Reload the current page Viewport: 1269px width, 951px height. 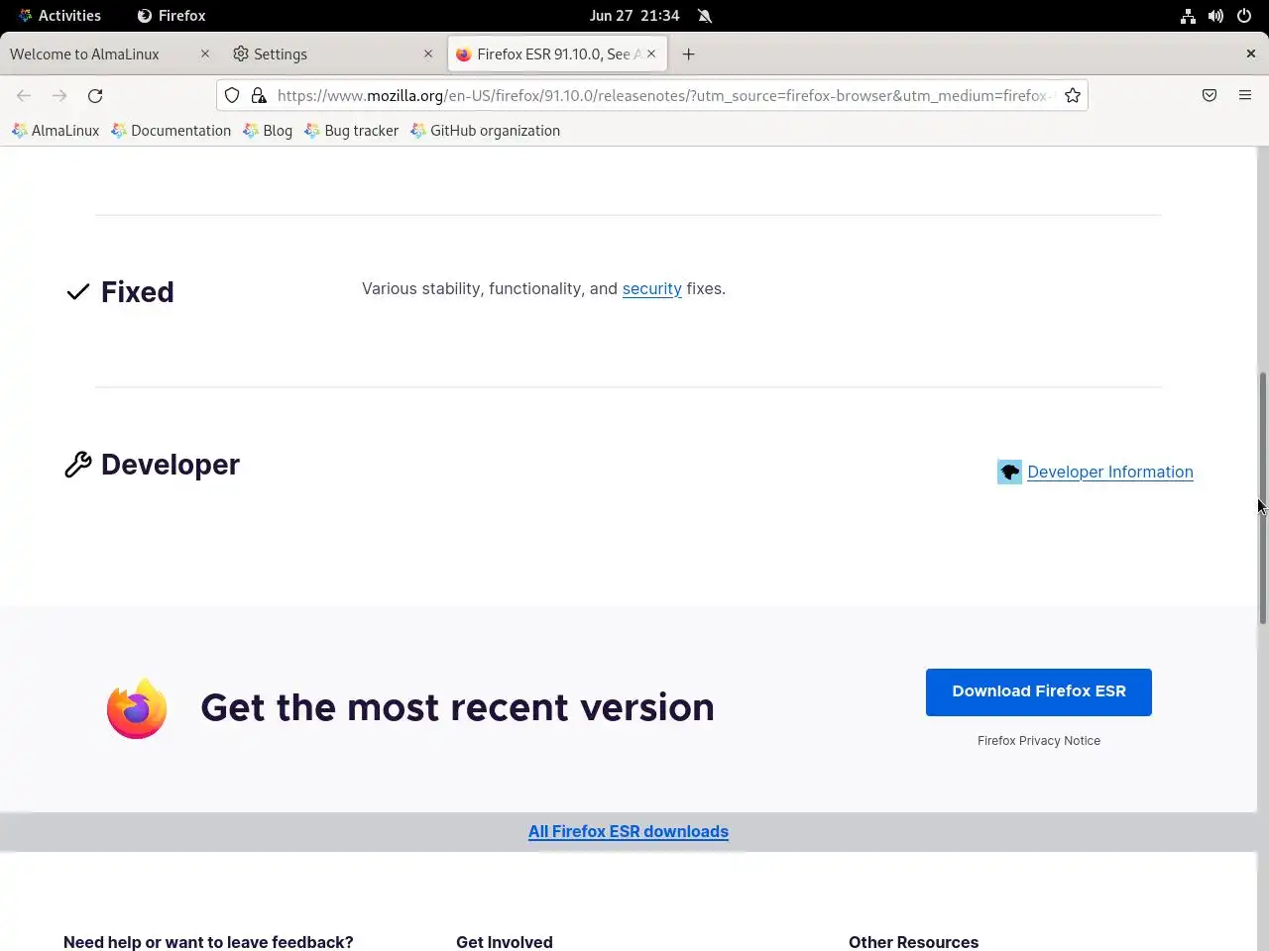coord(95,95)
